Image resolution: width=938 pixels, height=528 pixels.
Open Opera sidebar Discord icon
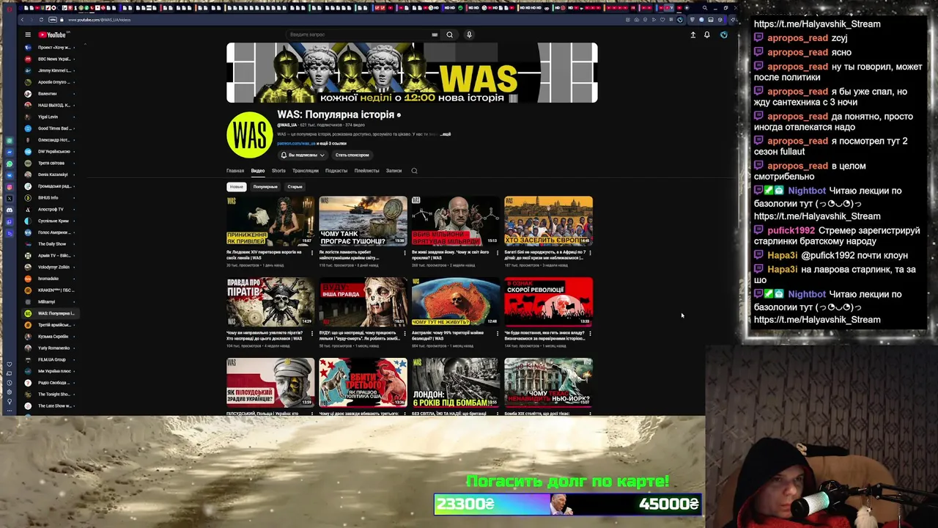click(10, 210)
